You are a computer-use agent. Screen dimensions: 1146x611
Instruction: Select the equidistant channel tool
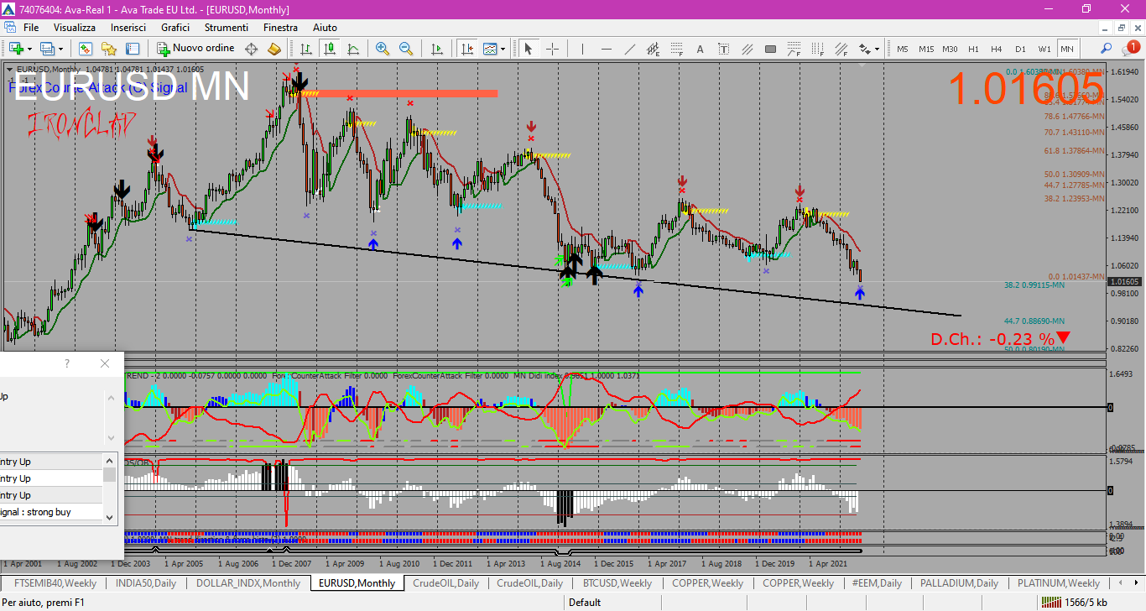click(654, 49)
